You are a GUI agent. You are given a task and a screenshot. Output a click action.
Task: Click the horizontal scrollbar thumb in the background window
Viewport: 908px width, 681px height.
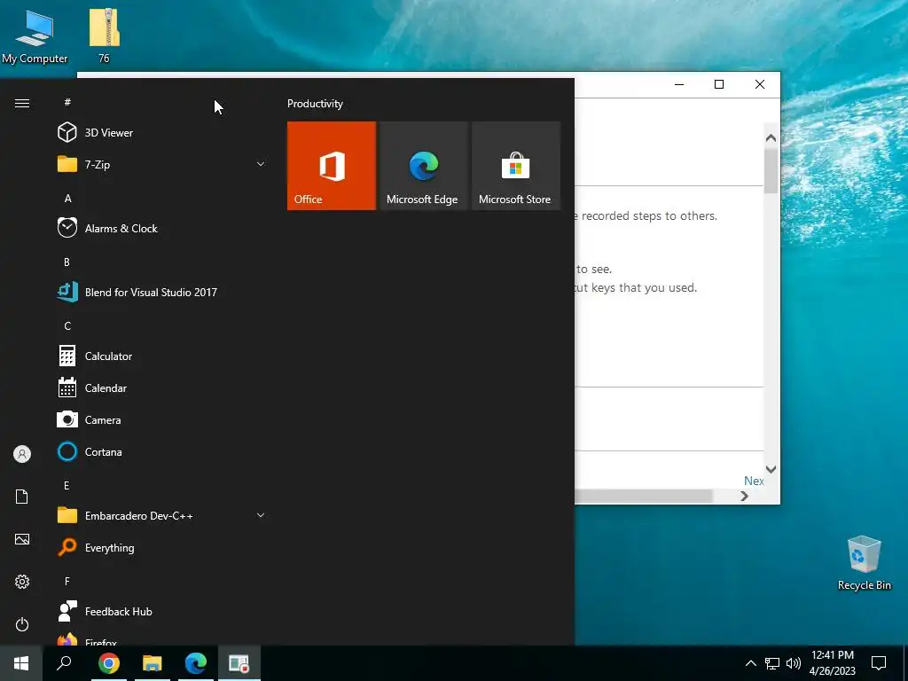644,497
